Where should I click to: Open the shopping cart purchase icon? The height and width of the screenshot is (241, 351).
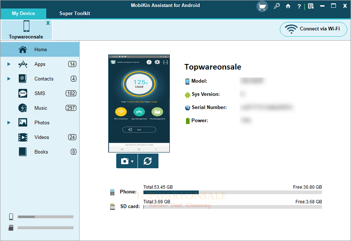262,7
